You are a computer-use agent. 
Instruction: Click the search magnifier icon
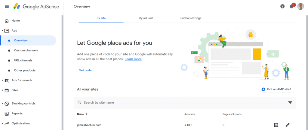pyautogui.click(x=79, y=102)
